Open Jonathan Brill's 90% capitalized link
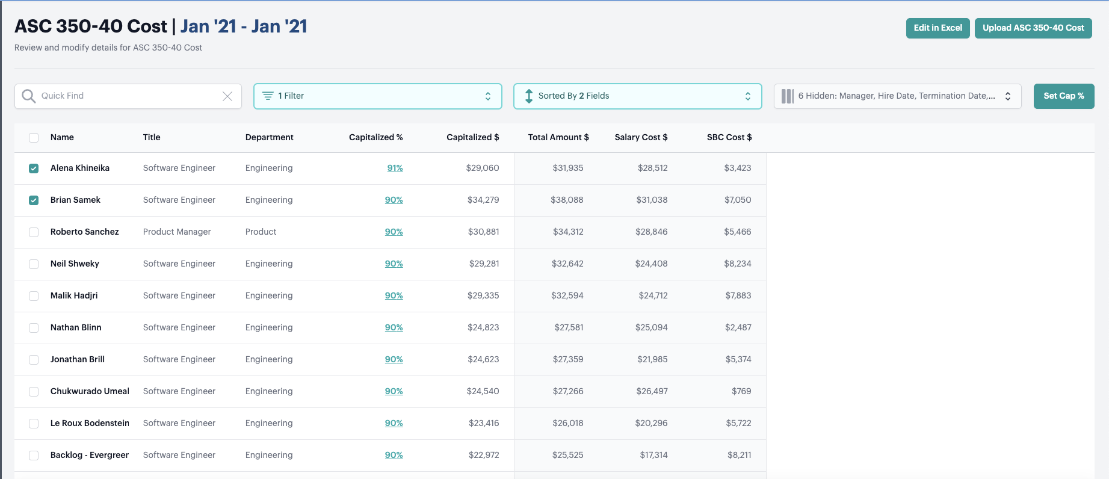This screenshot has height=479, width=1109. pyautogui.click(x=394, y=359)
